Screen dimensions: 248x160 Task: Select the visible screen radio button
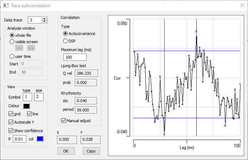point(12,42)
